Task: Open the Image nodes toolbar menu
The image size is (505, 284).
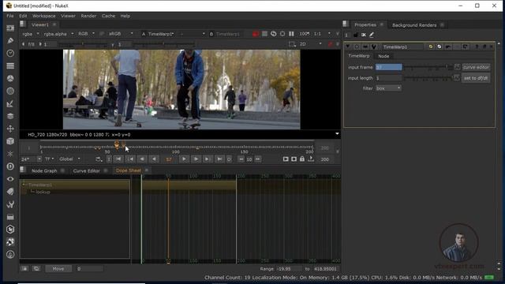Action: [10, 28]
